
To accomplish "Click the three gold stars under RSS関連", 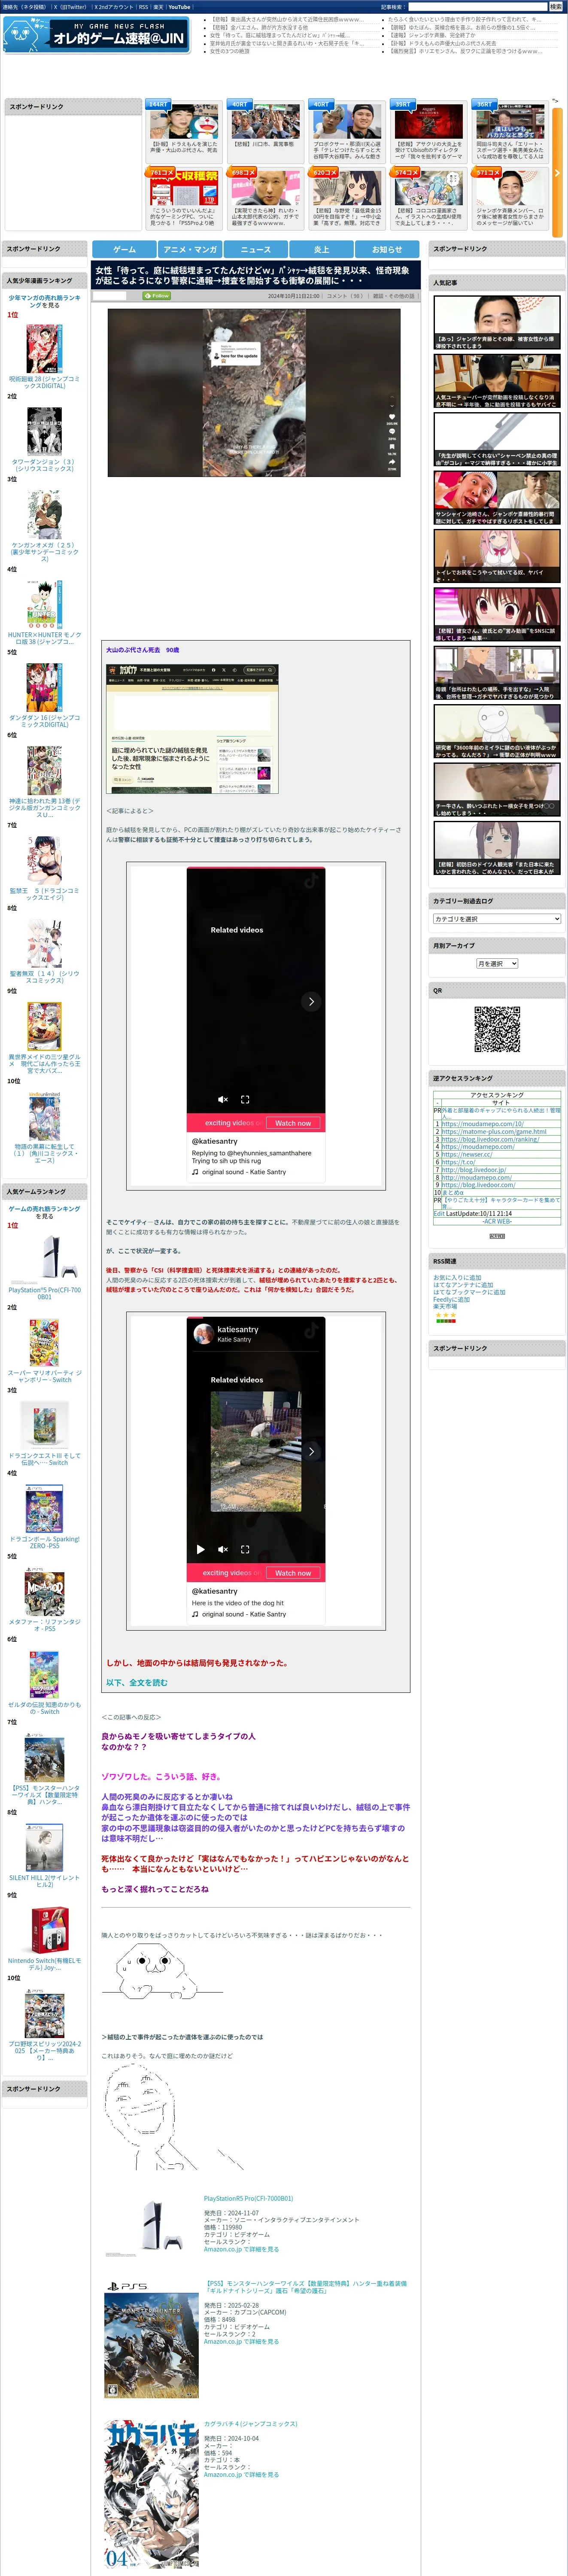I will (445, 1315).
